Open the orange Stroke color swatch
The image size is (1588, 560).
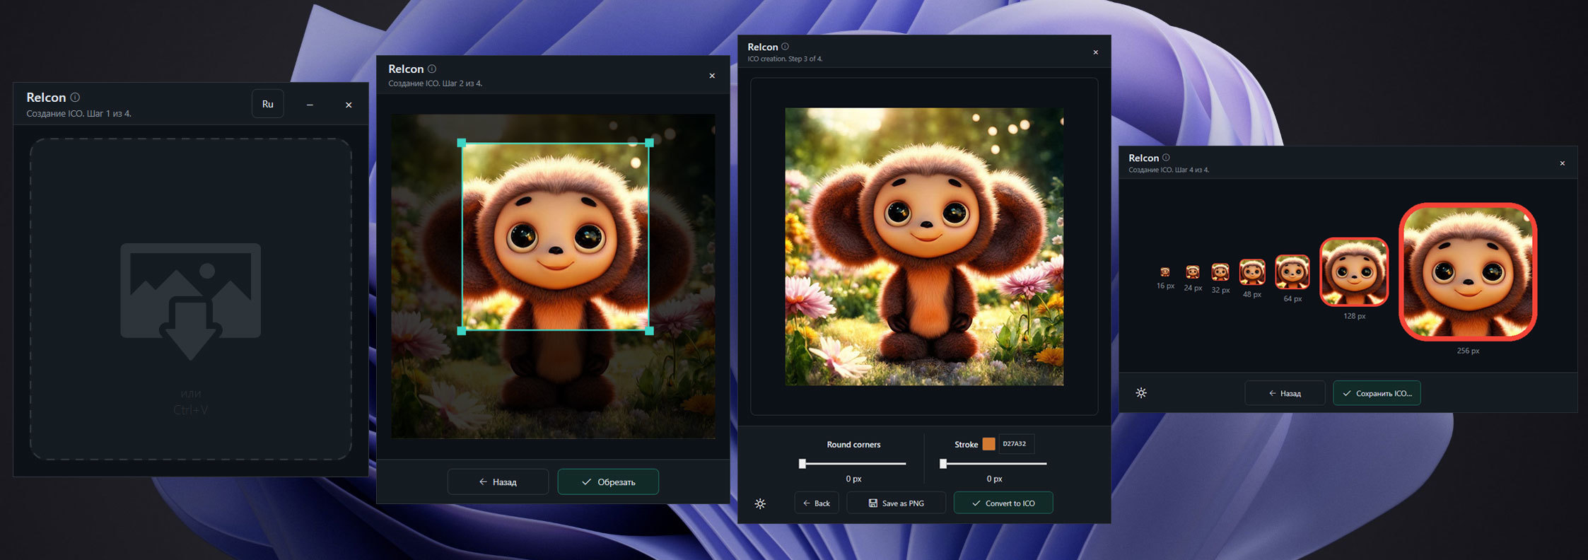pyautogui.click(x=988, y=444)
